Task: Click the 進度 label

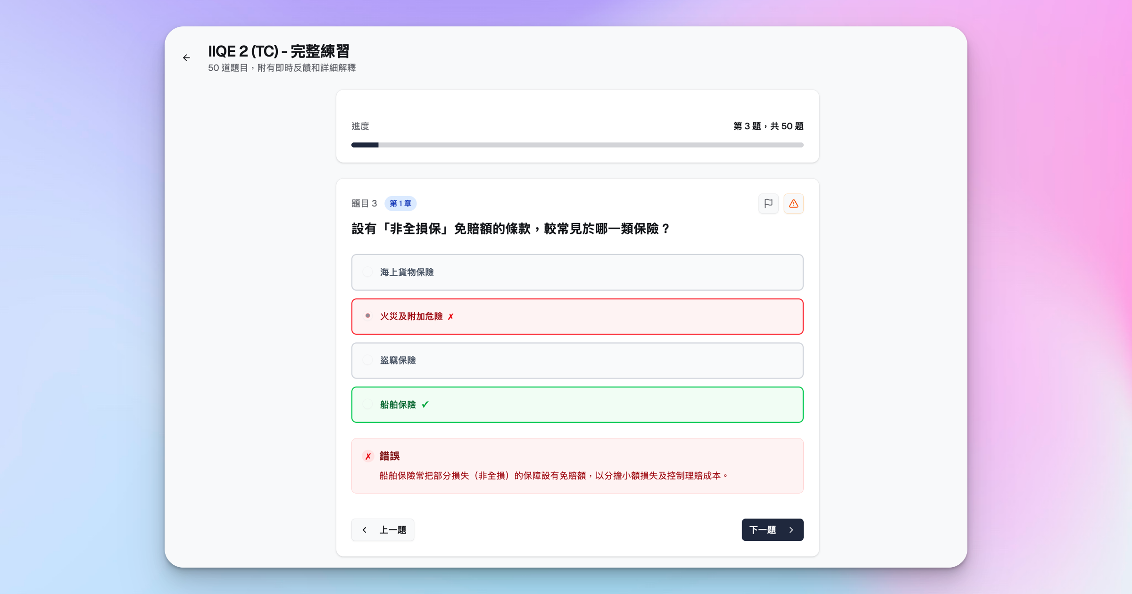Action: [360, 126]
